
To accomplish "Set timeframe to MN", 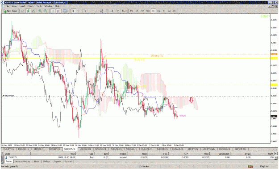I will tap(175, 11).
